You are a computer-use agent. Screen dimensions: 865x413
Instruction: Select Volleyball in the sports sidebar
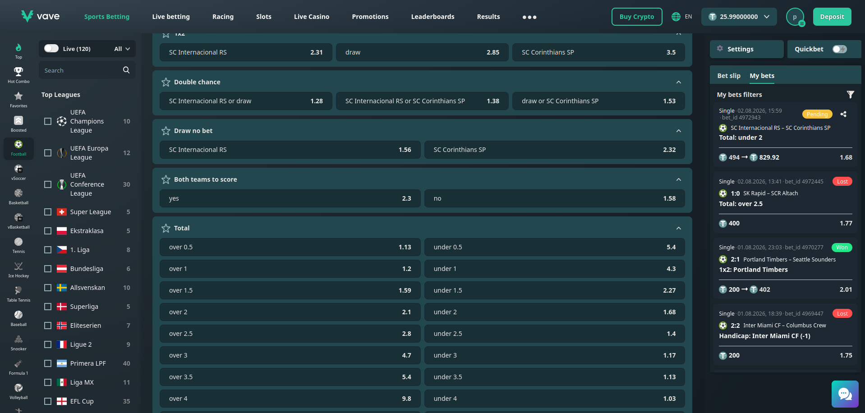[x=18, y=391]
